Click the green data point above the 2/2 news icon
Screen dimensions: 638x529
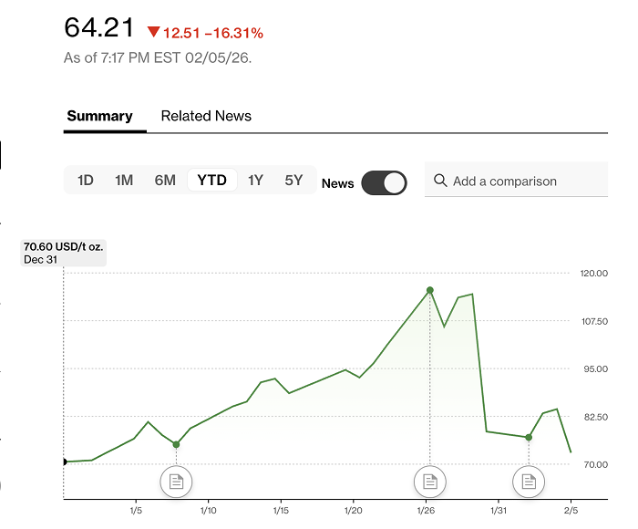pyautogui.click(x=528, y=438)
